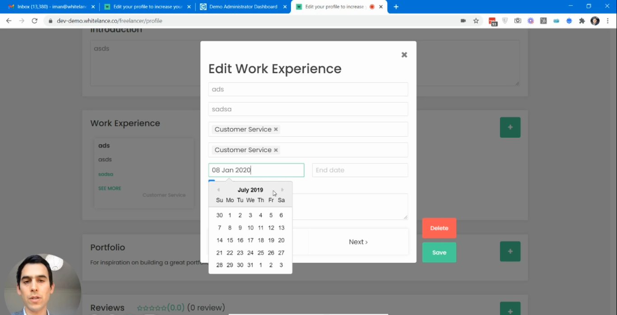Add a new Work Experience entry
Viewport: 617px width, 315px height.
(x=510, y=127)
